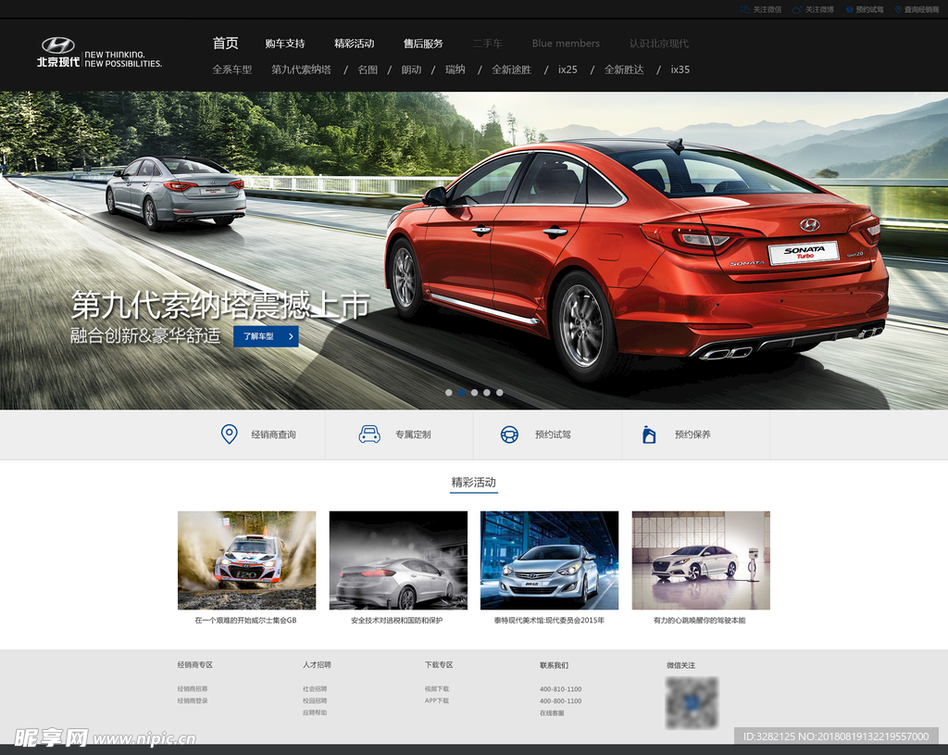Open the grey sedan in smoke thumbnail
Screen dimensions: 948x755
[398, 560]
